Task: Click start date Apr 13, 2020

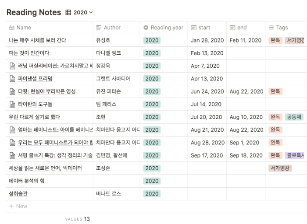Action: point(207,79)
